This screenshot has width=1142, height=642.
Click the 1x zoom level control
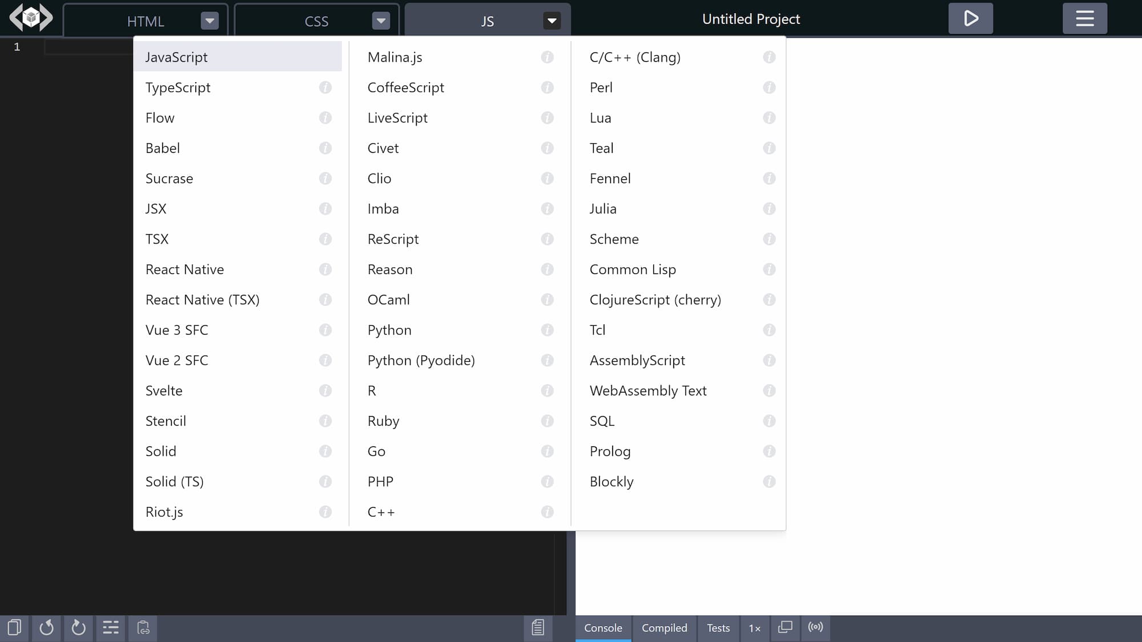[754, 628]
